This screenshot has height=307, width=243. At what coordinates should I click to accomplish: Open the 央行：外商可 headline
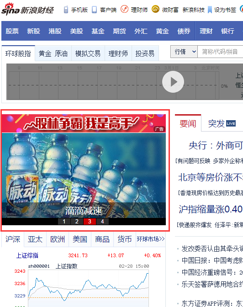point(216,145)
